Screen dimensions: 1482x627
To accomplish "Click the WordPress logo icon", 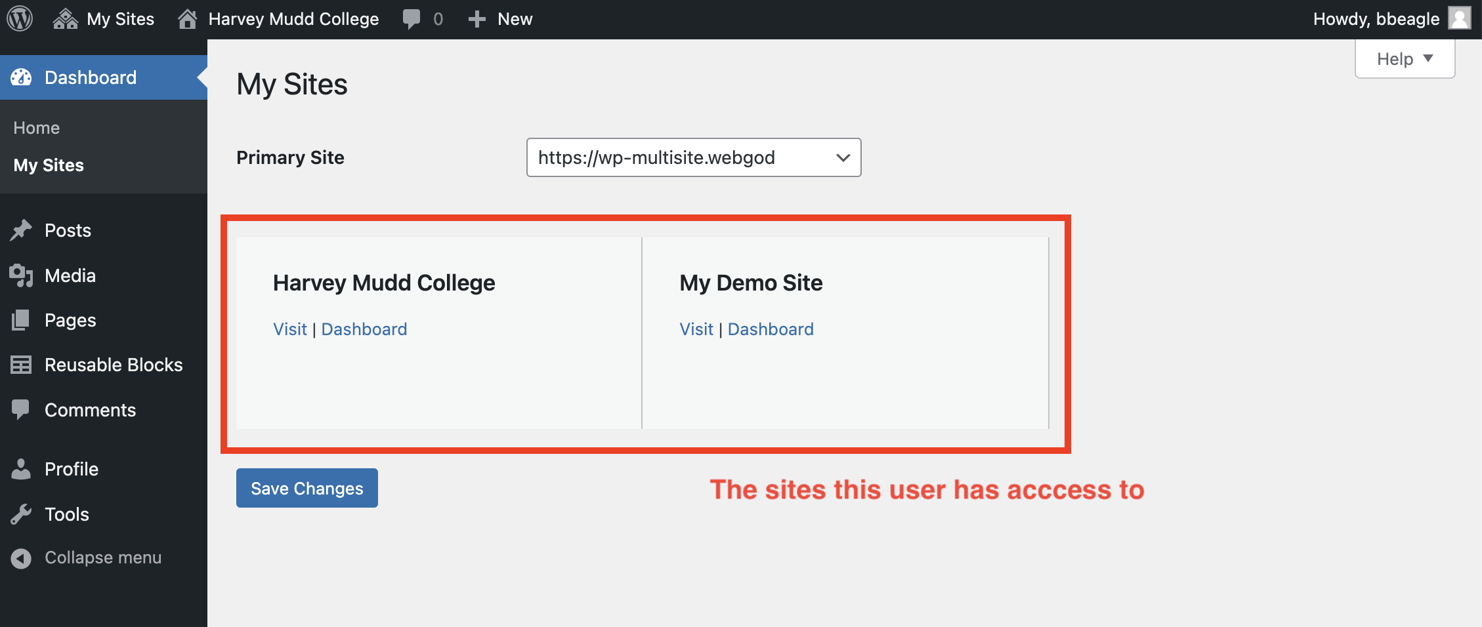I will coord(20,19).
